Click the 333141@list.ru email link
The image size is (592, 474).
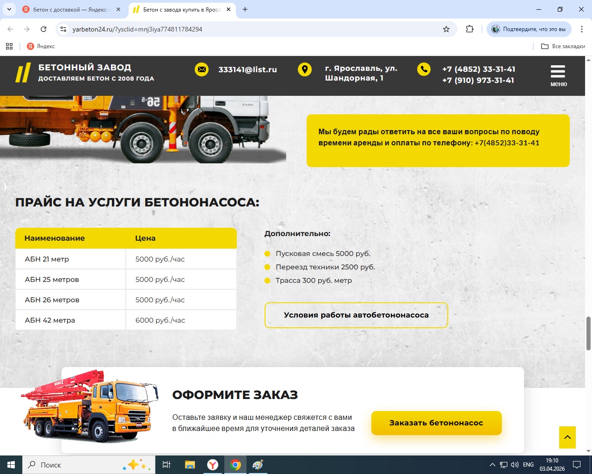[x=247, y=69]
